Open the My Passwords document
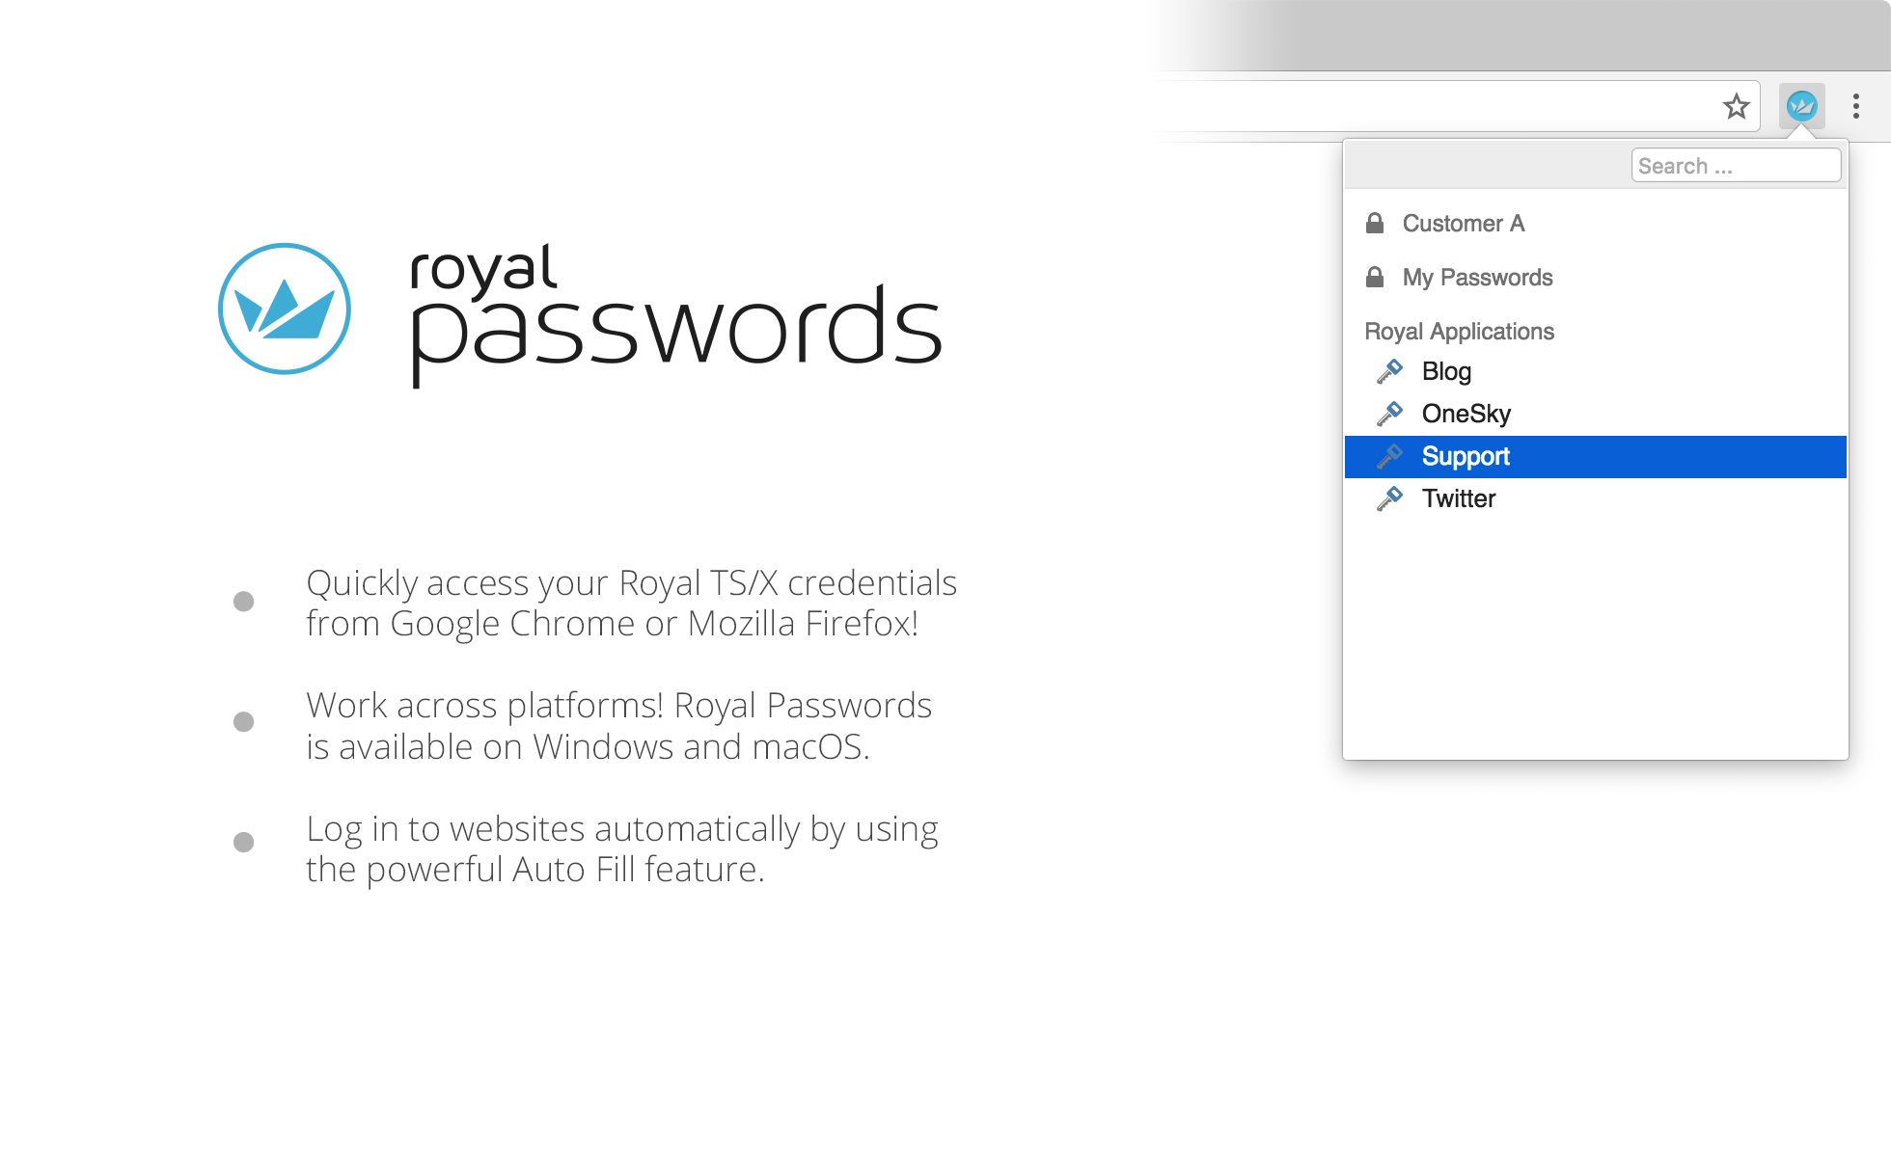Viewport: 1891px width, 1157px height. click(x=1477, y=278)
